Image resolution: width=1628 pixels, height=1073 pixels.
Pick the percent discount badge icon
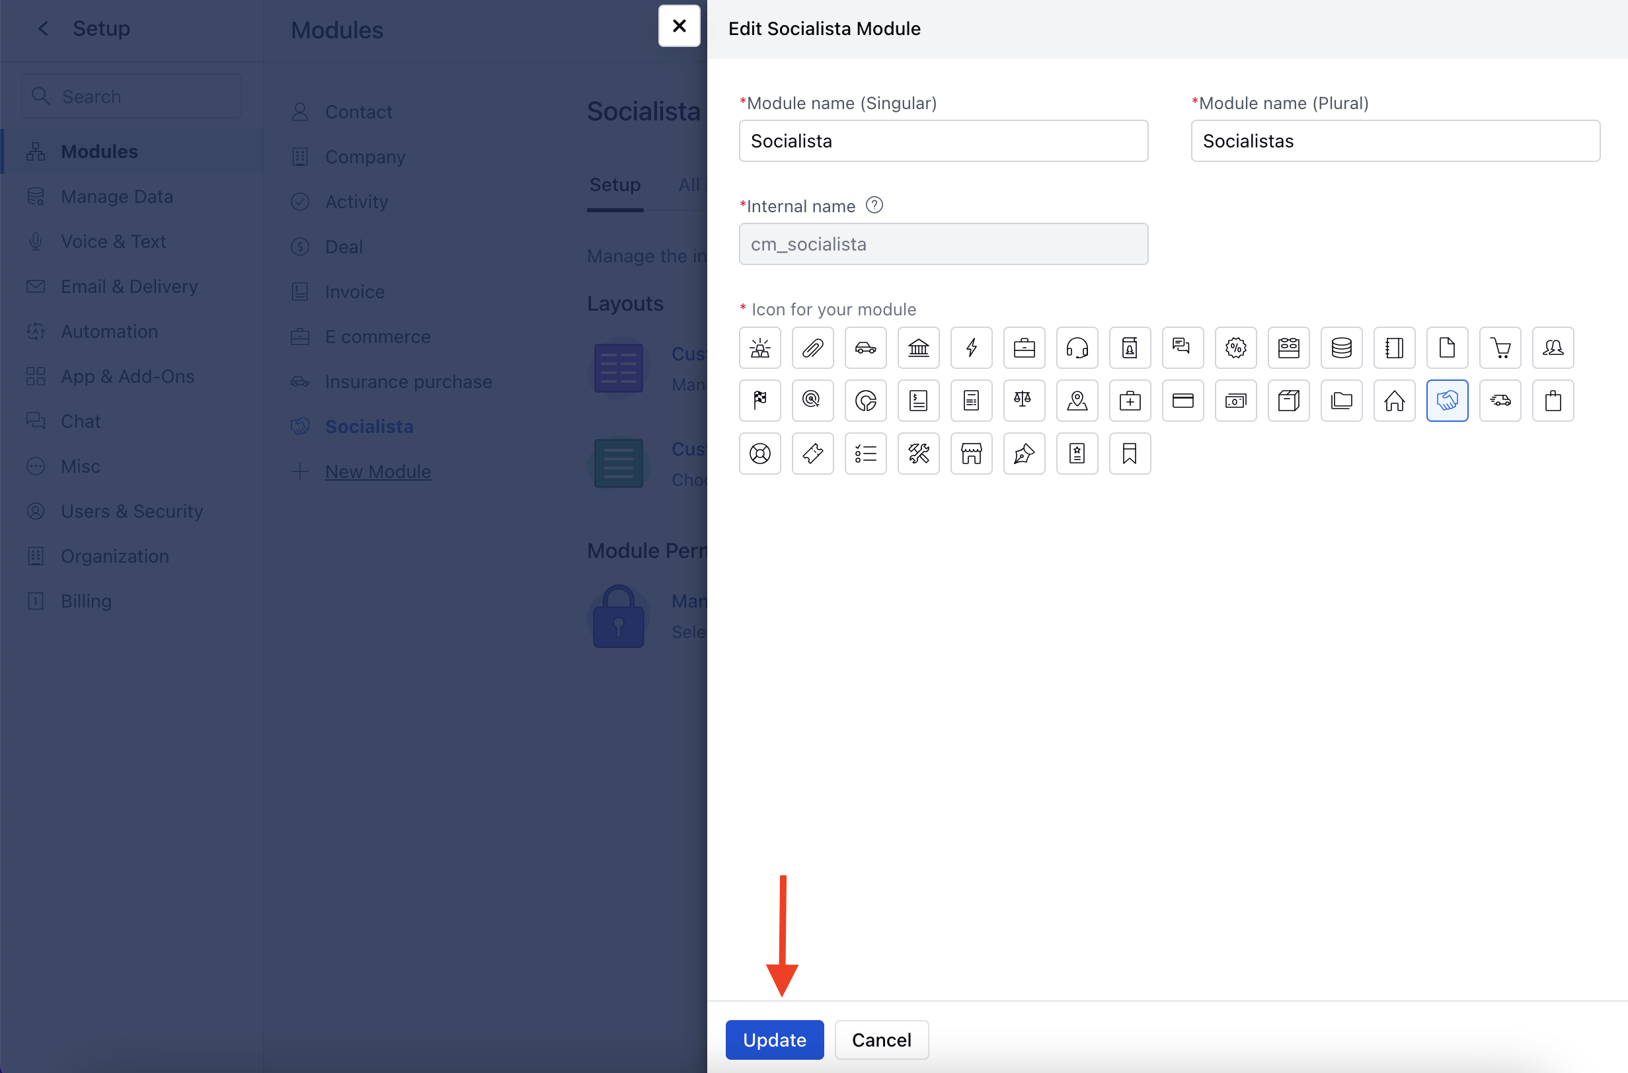click(1235, 348)
